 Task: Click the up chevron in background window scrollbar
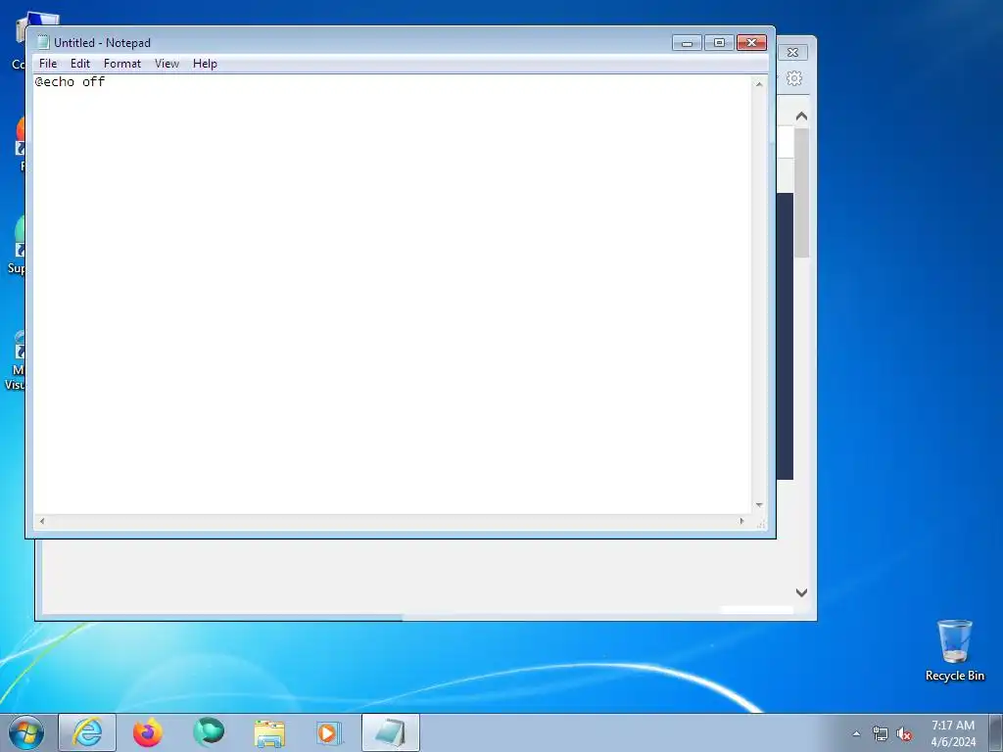click(x=801, y=117)
